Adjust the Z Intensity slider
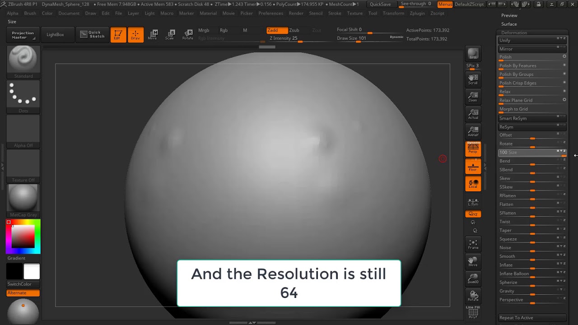The width and height of the screenshot is (578, 325). pos(299,38)
